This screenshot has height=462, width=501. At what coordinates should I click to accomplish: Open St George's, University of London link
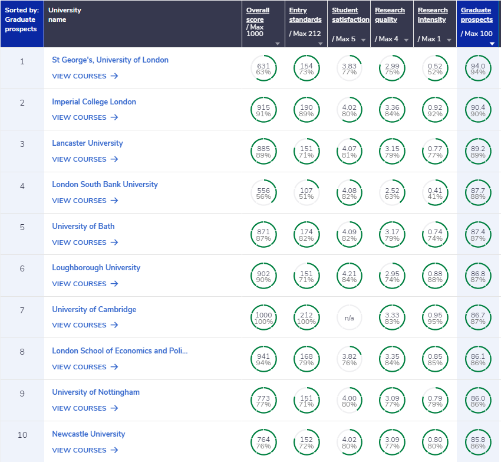[110, 60]
